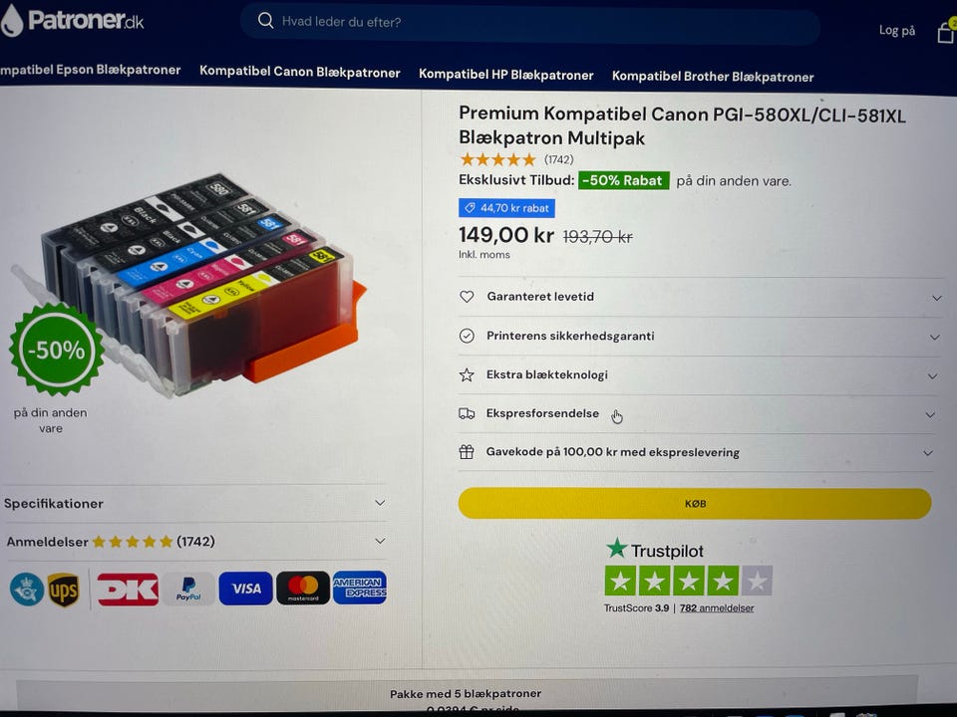Expand the Anmeldelser reviews section
Viewport: 957px width, 717px height.
click(x=195, y=542)
